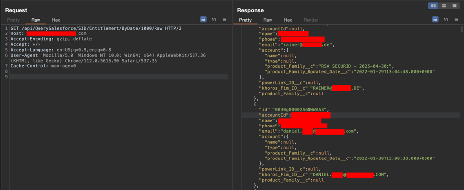Switch to Response Render tab

pos(310,20)
